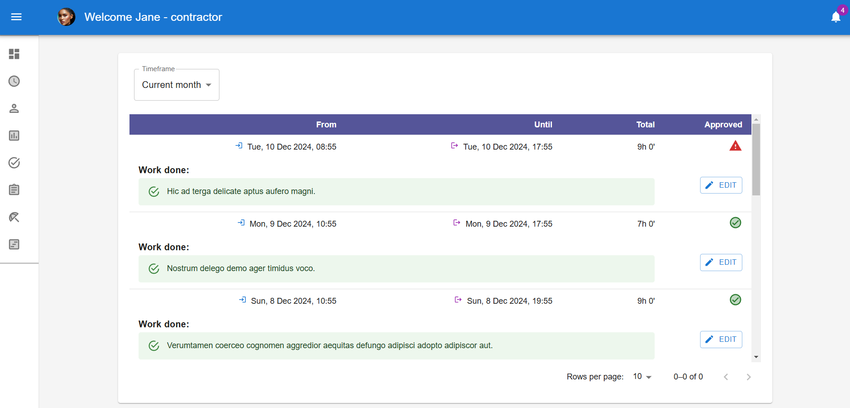Screen dimensions: 850x408
Task: Select 'Tue, 10 Dec 2024, 08:55' start time
Action: [x=292, y=147]
